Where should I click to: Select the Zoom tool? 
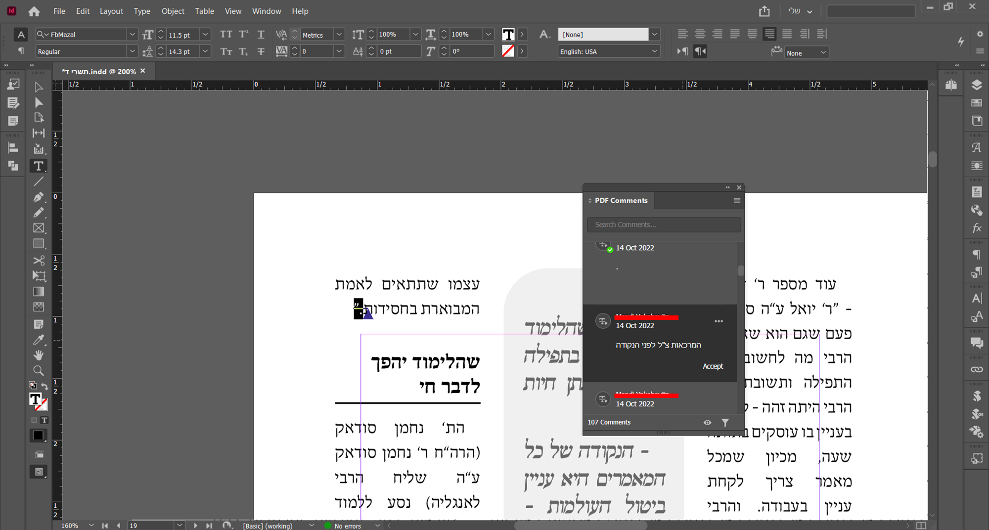click(39, 371)
